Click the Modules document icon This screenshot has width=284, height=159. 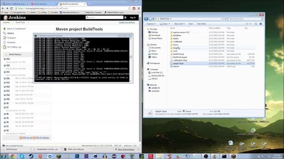(4, 42)
